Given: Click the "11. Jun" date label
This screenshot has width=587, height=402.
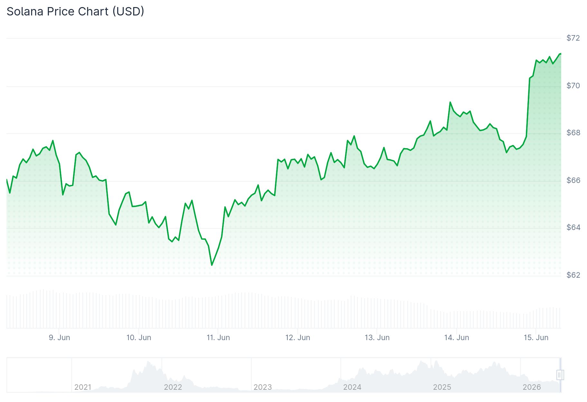Looking at the screenshot, I should pyautogui.click(x=218, y=338).
